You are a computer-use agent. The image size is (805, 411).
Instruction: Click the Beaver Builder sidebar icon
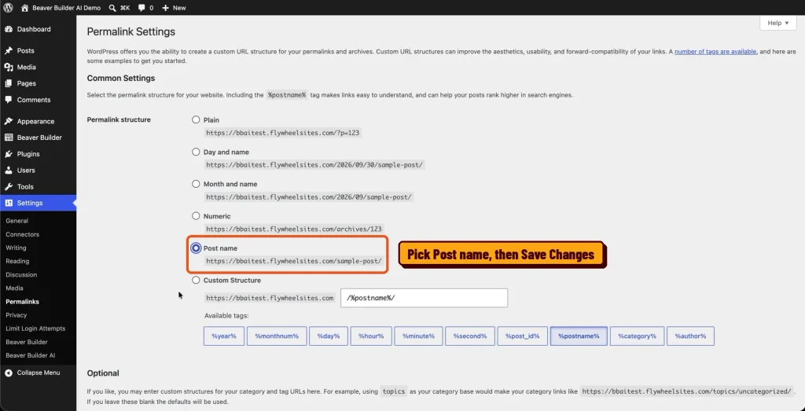pos(9,138)
